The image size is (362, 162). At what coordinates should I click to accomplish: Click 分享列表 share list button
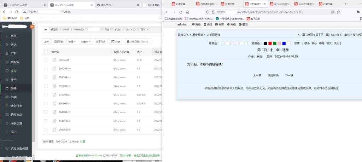click(101, 42)
